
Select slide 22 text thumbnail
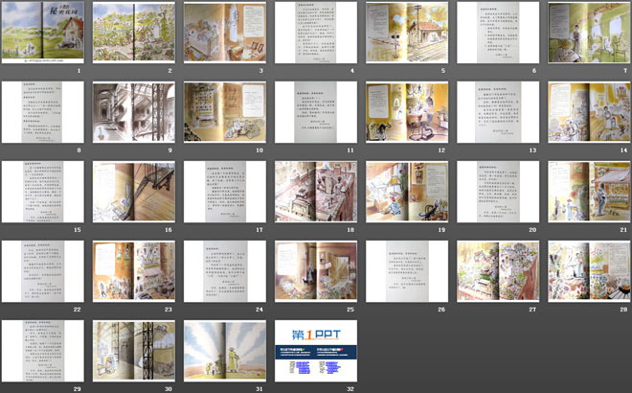click(x=43, y=271)
